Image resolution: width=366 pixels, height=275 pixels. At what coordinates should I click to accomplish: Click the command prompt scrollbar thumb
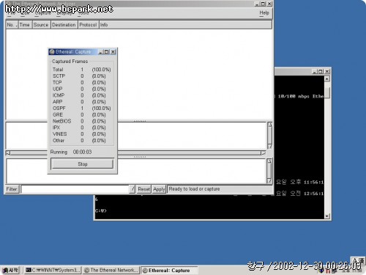click(327, 92)
